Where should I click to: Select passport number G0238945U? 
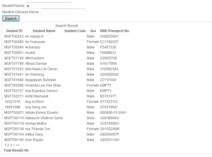coord(110,118)
